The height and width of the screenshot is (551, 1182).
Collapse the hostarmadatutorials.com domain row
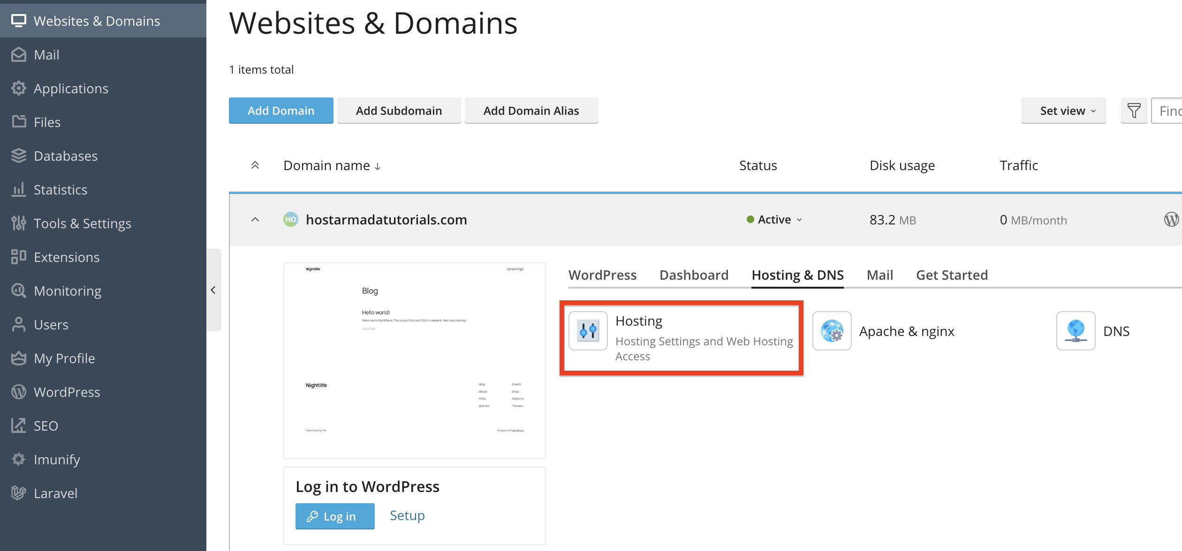(255, 219)
